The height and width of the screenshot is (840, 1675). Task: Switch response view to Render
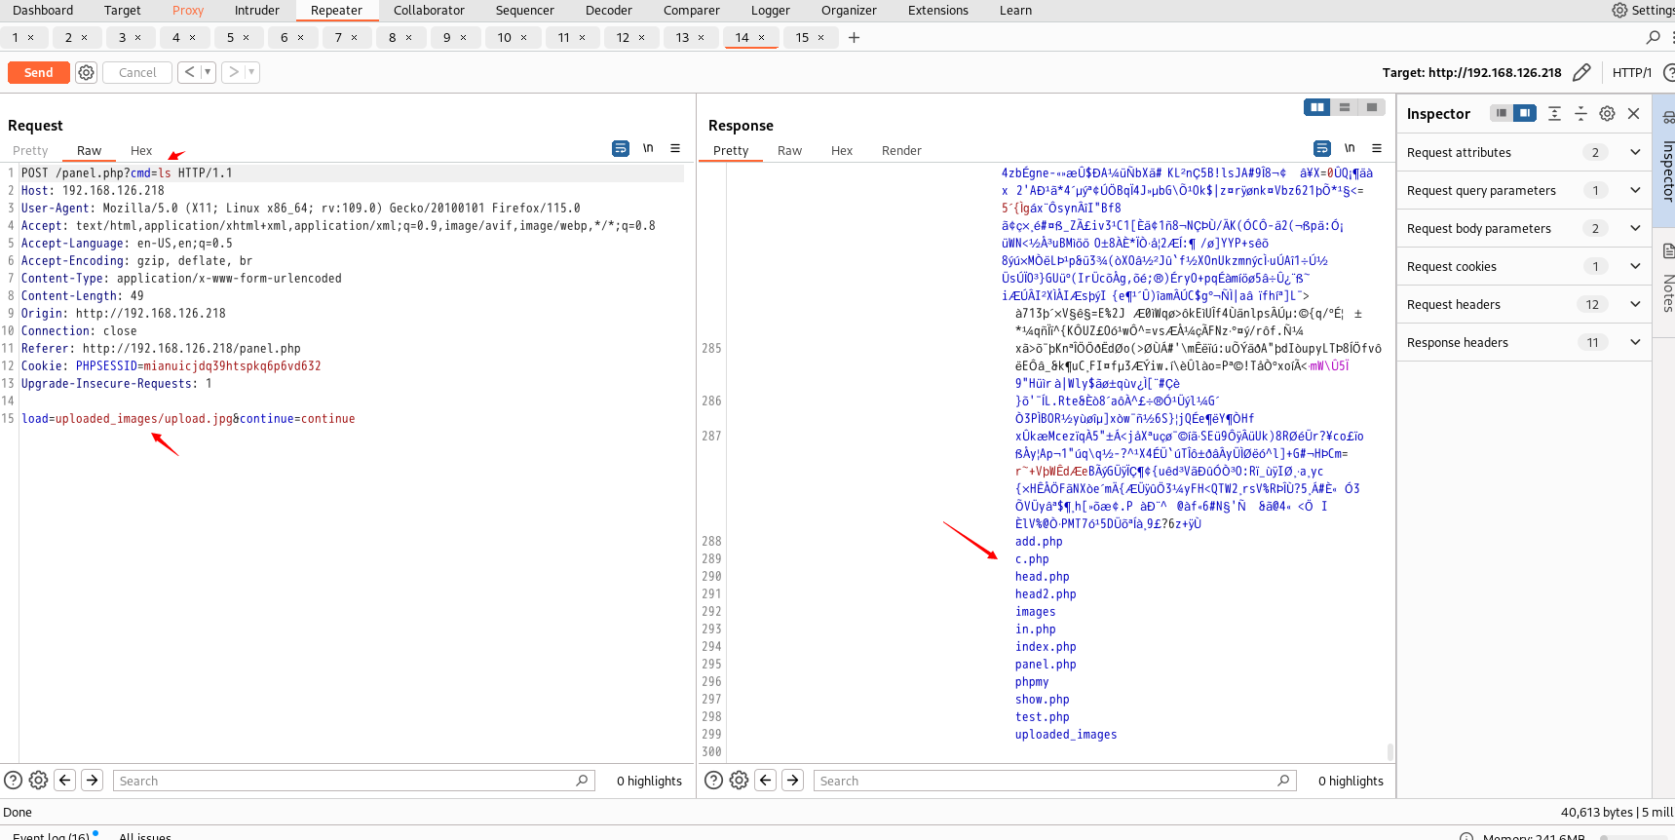[901, 150]
